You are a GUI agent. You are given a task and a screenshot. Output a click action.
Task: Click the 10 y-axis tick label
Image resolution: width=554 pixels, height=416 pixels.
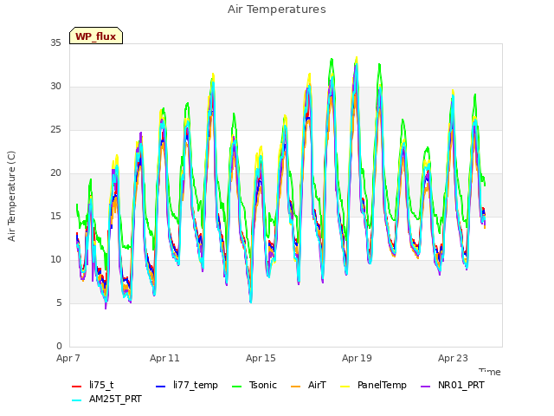click(x=55, y=260)
